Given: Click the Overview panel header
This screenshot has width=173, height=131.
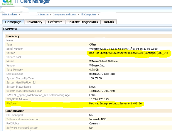Looking at the screenshot, I should pyautogui.click(x=10, y=29).
